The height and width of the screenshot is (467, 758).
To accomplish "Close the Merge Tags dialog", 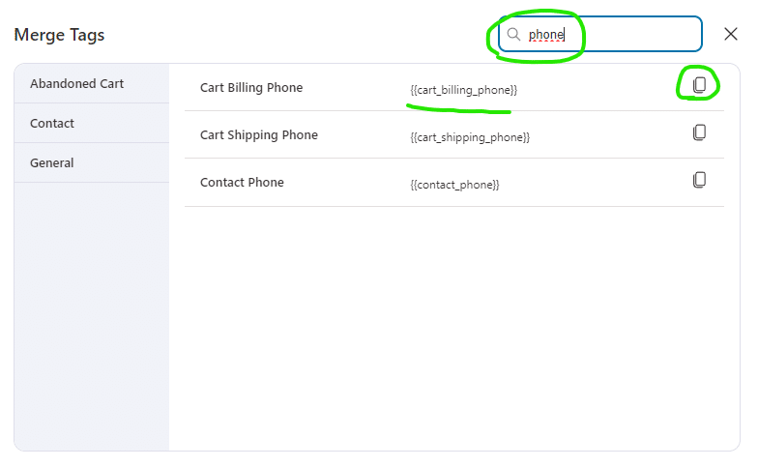I will [x=731, y=34].
